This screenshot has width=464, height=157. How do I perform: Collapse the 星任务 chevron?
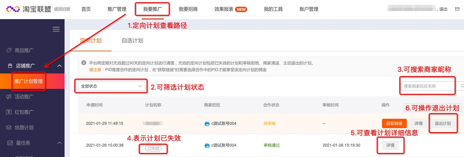[60, 143]
